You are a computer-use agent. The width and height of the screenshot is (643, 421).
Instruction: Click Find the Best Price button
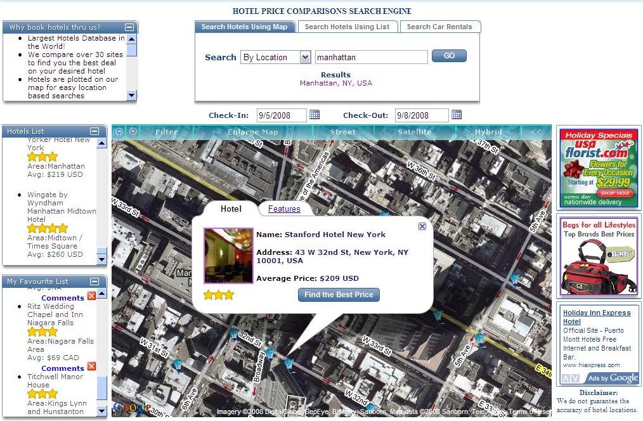pos(339,295)
